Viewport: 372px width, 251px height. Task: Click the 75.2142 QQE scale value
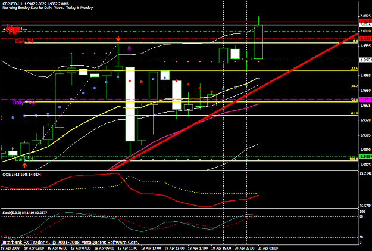365,173
